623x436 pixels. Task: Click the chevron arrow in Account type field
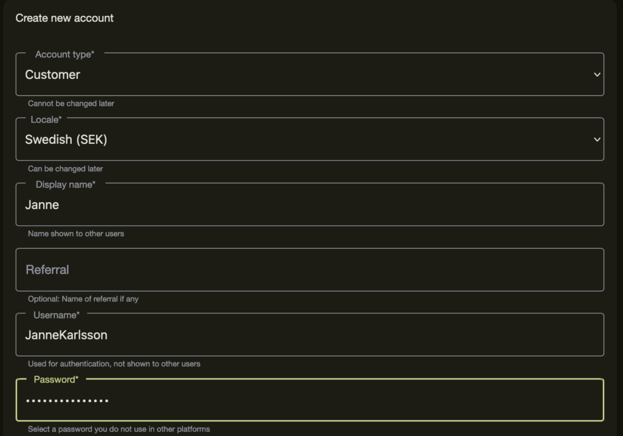596,75
